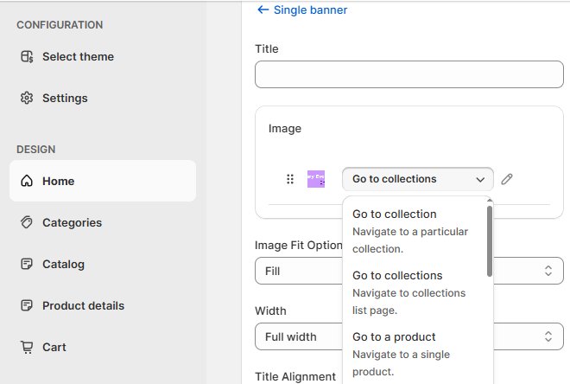Click the scroll up arrow of dropdown list

[x=490, y=200]
